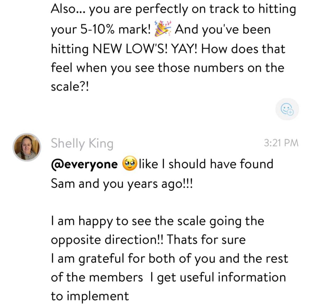This screenshot has height=304, width=312.
Task: Click the 3:21 PM message timestamp
Action: click(281, 143)
